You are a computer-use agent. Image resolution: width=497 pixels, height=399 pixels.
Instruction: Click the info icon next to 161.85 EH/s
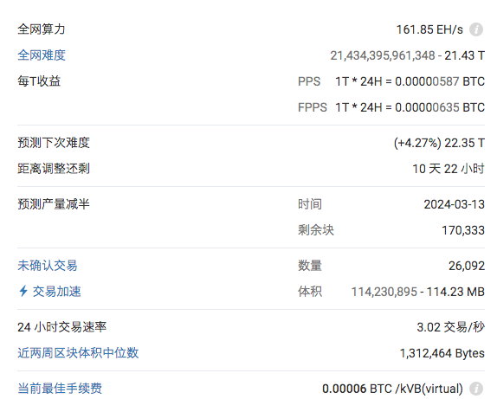[x=476, y=29]
